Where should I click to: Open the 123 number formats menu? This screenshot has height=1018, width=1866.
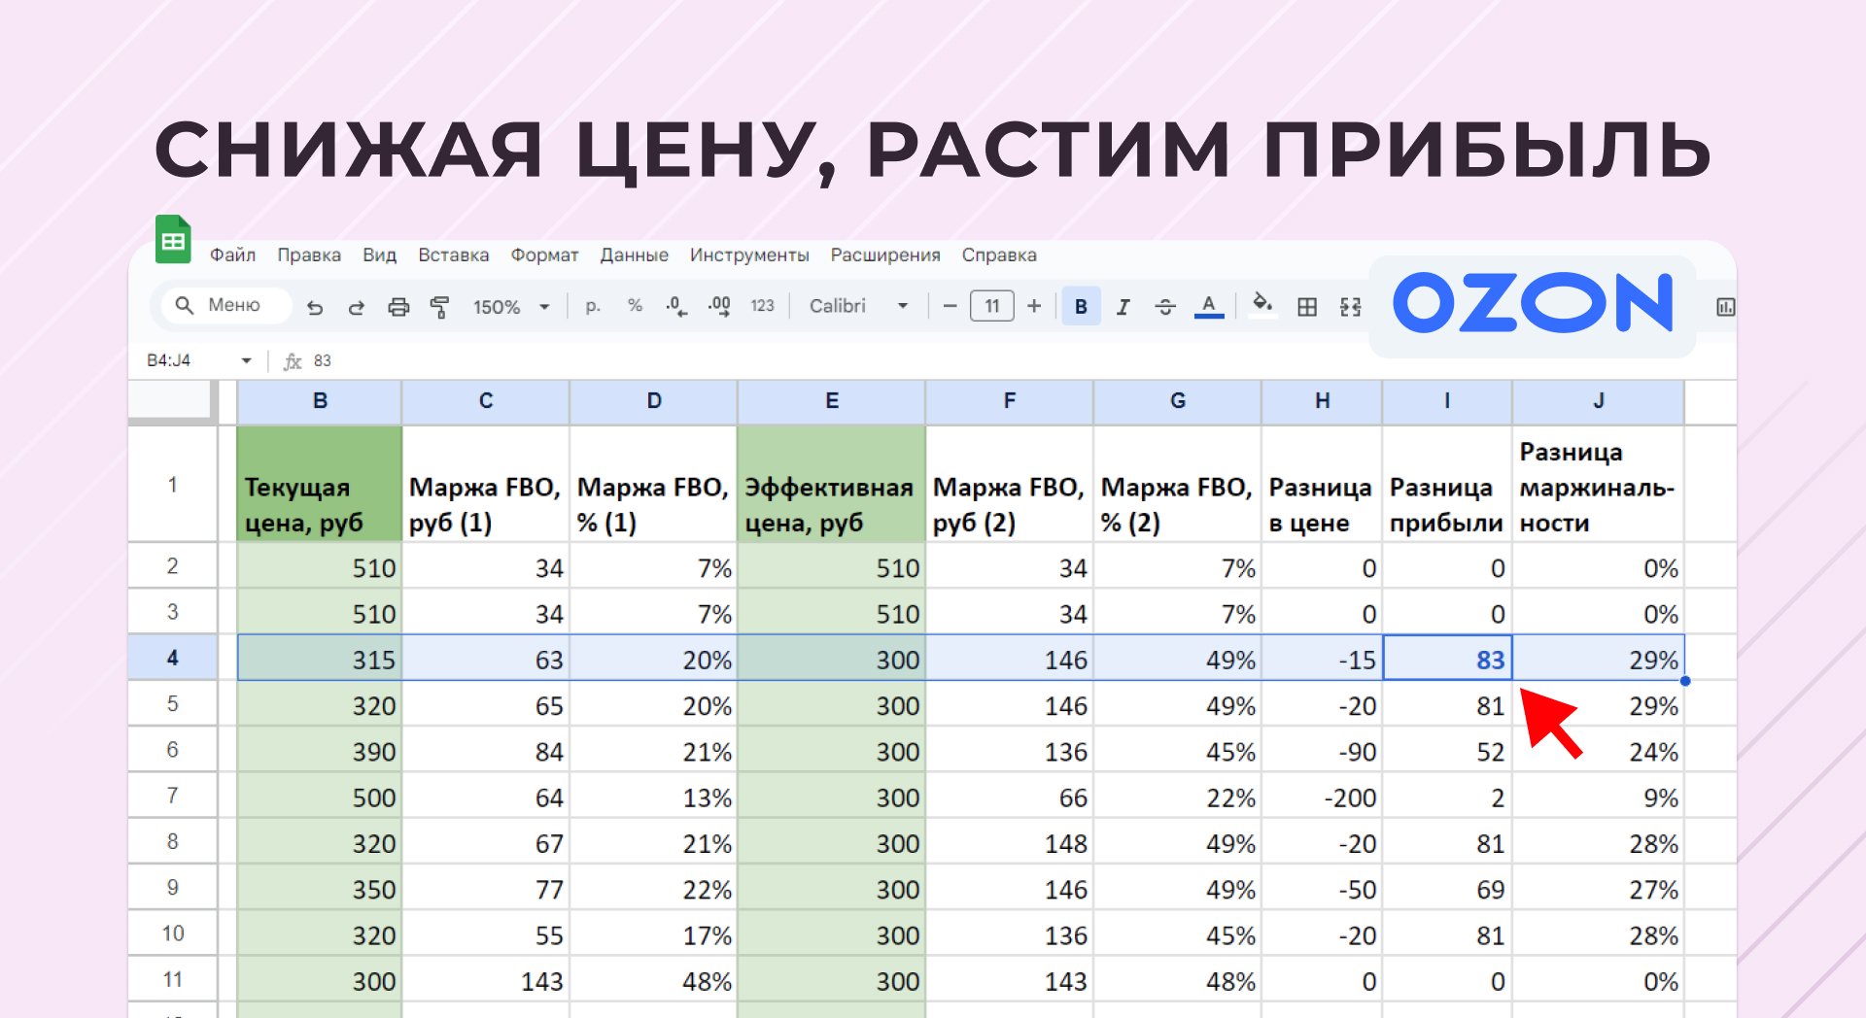click(x=762, y=306)
